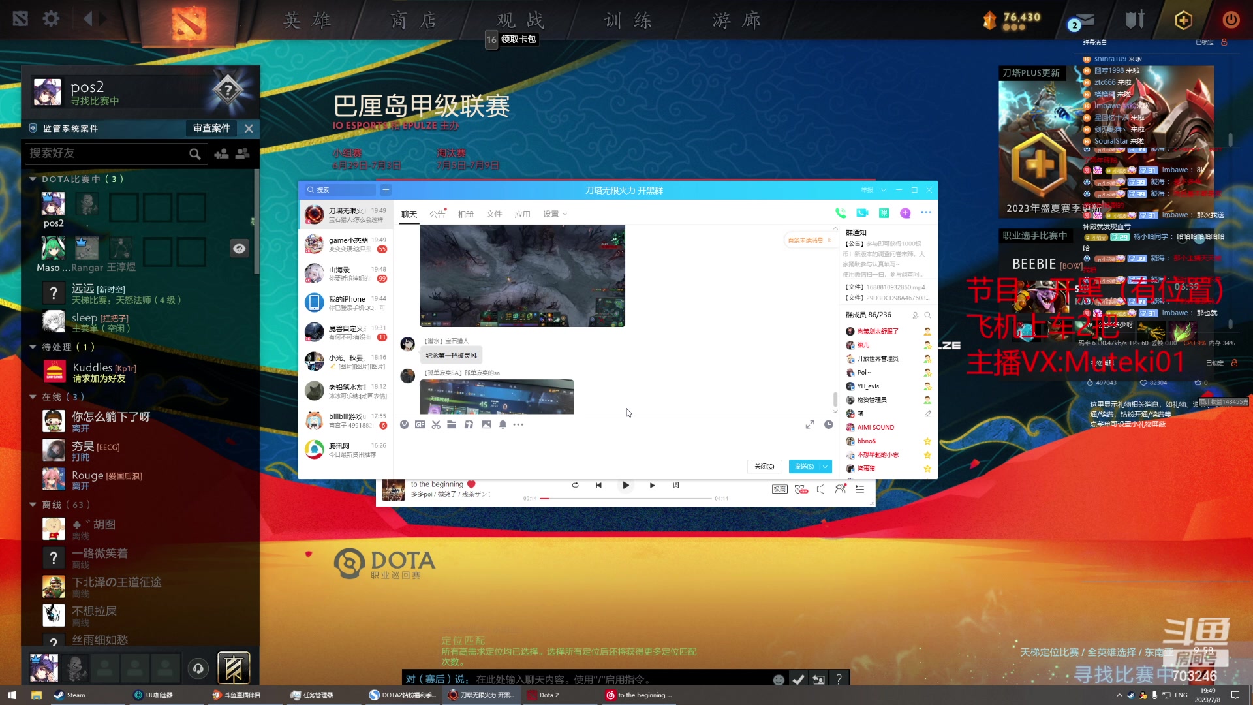This screenshot has height=705, width=1253.
Task: Open game小恋萌 conversation in QQ list
Action: pos(346,244)
